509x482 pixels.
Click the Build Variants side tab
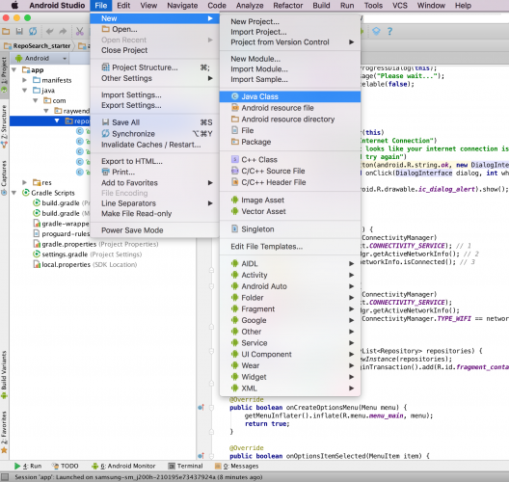tap(4, 374)
